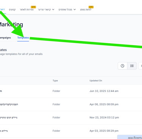The image size is (142, 139).
Task: Select the Templates tab
Action: tap(23, 38)
